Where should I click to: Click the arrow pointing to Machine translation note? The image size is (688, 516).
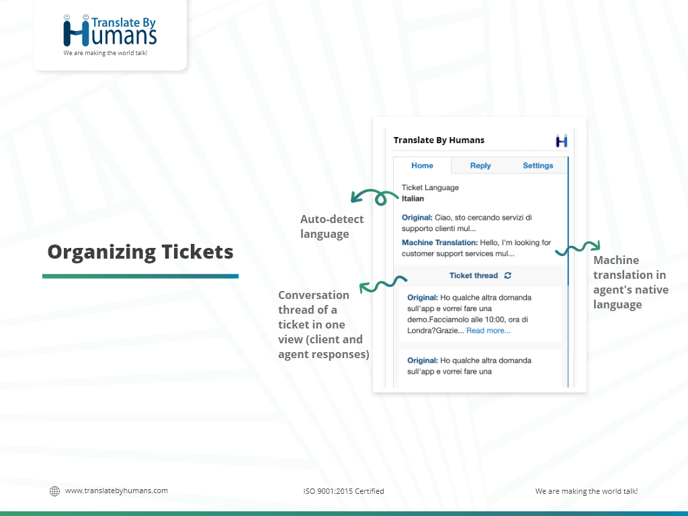(x=578, y=249)
